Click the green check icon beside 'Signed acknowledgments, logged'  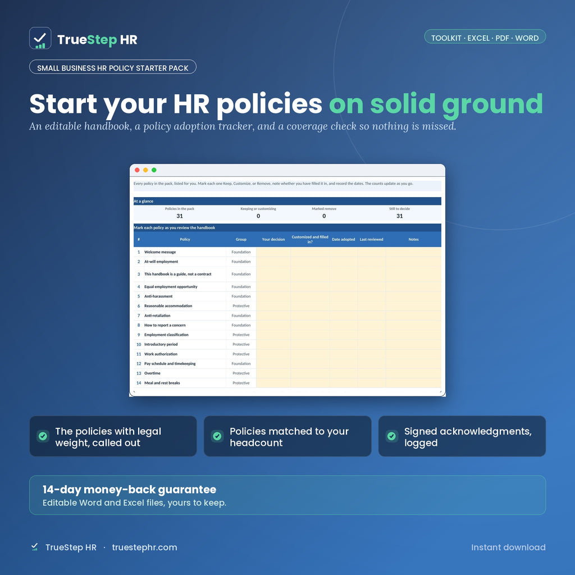coord(391,436)
